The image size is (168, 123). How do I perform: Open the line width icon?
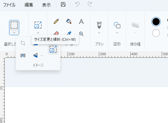[x=135, y=25]
